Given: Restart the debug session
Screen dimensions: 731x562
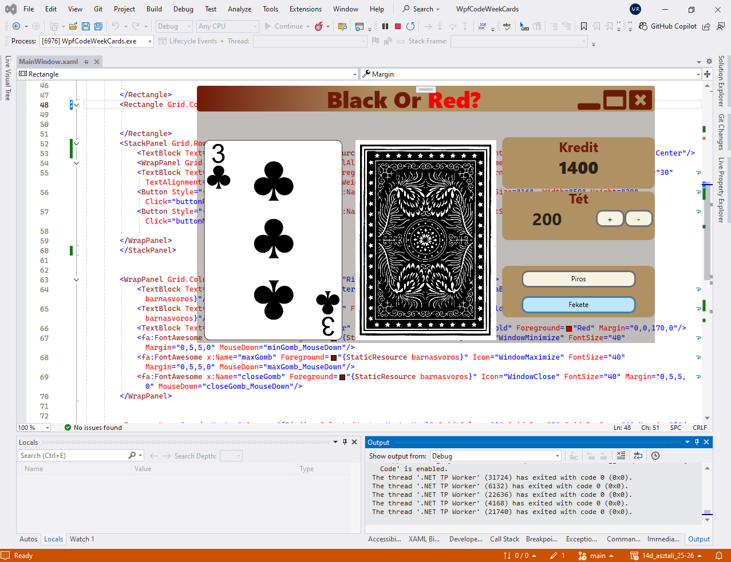Looking at the screenshot, I should click(410, 26).
